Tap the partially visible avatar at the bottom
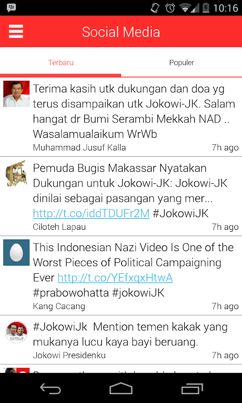 [16, 370]
